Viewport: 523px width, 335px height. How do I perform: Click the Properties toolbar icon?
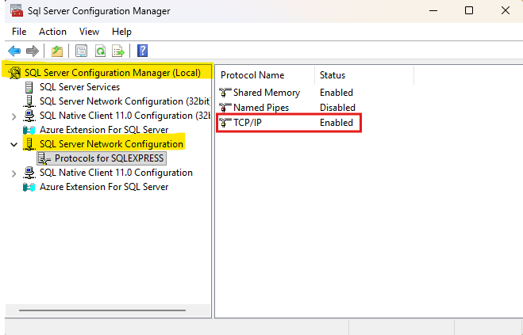(x=81, y=51)
